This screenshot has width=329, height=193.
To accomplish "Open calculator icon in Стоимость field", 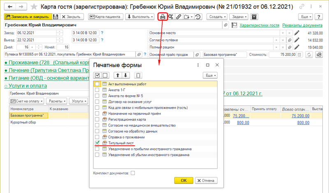I will pyautogui.click(x=299, y=55).
